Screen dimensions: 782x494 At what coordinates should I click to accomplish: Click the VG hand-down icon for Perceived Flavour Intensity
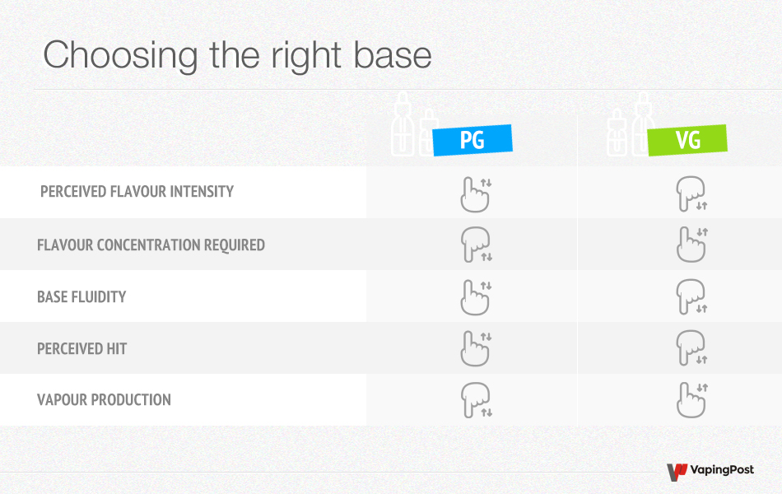pyautogui.click(x=690, y=193)
